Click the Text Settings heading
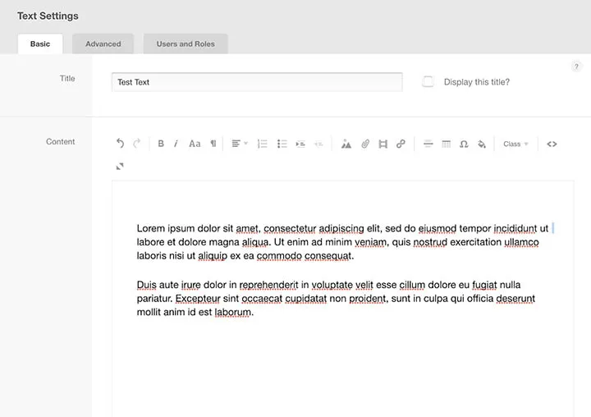591x417 pixels. [x=48, y=16]
